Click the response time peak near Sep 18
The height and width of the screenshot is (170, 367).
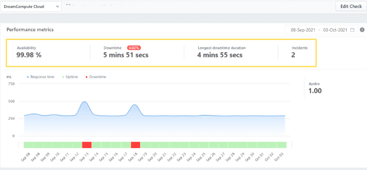pyautogui.click(x=135, y=105)
